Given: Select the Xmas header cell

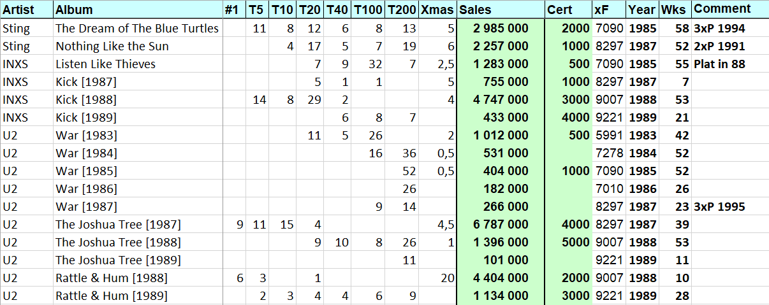Looking at the screenshot, I should pyautogui.click(x=437, y=10).
